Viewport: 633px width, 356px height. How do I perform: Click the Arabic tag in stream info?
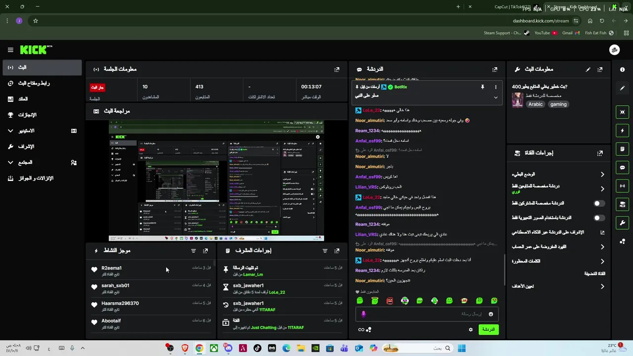536,104
